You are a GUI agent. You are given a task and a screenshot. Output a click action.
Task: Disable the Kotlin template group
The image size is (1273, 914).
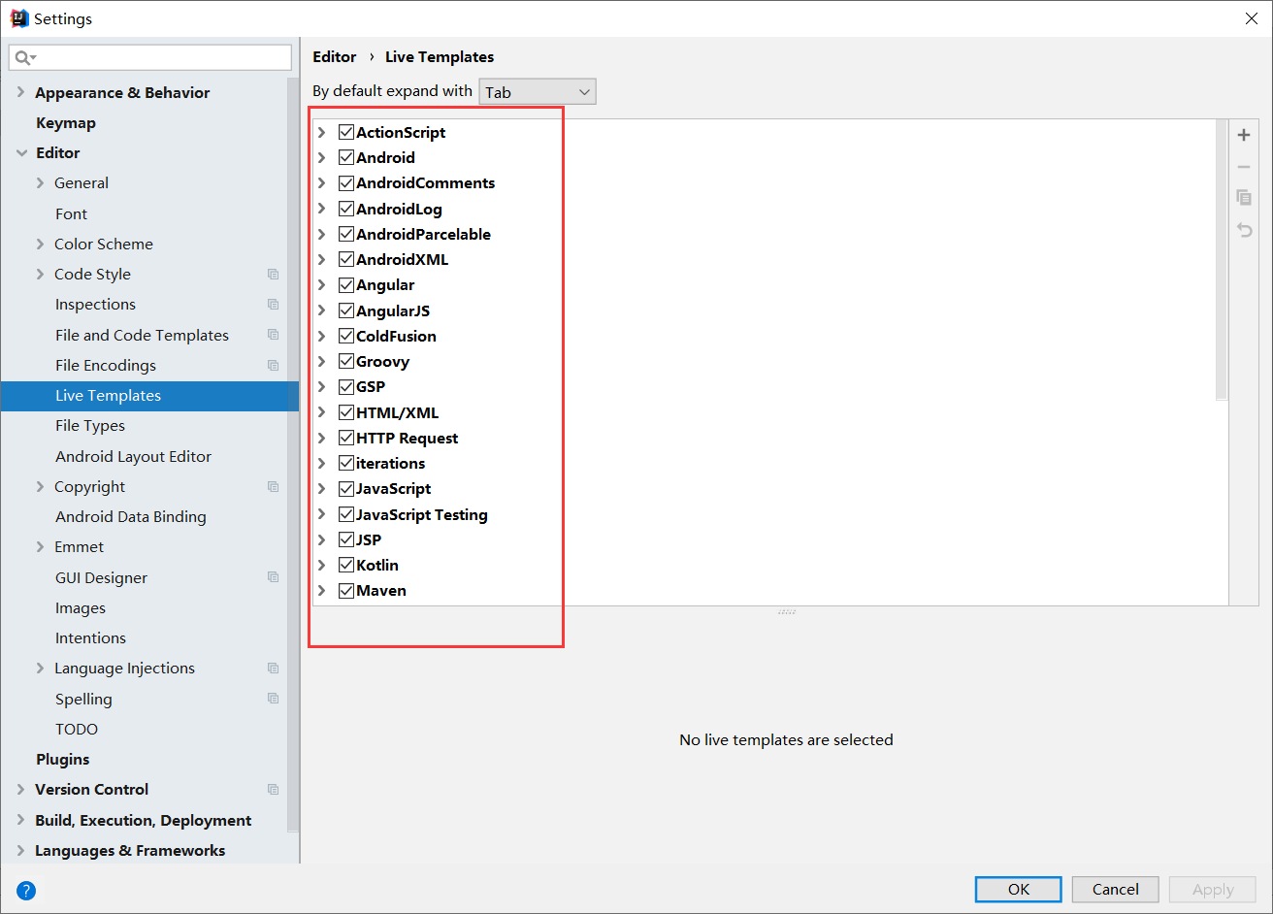tap(346, 565)
